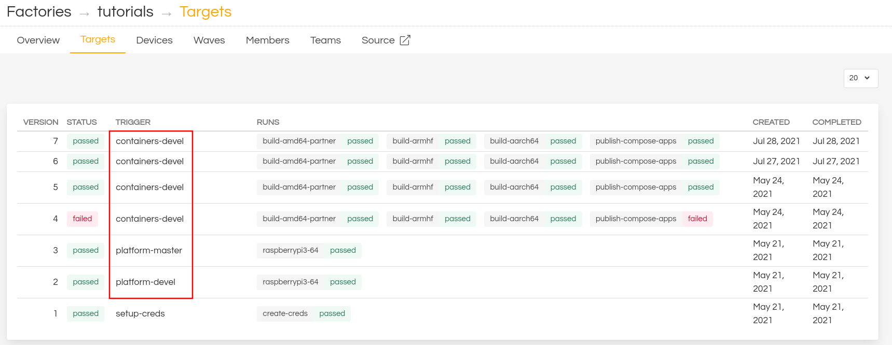The height and width of the screenshot is (345, 892).
Task: Open build-armhf run of version 6
Action: [431, 161]
